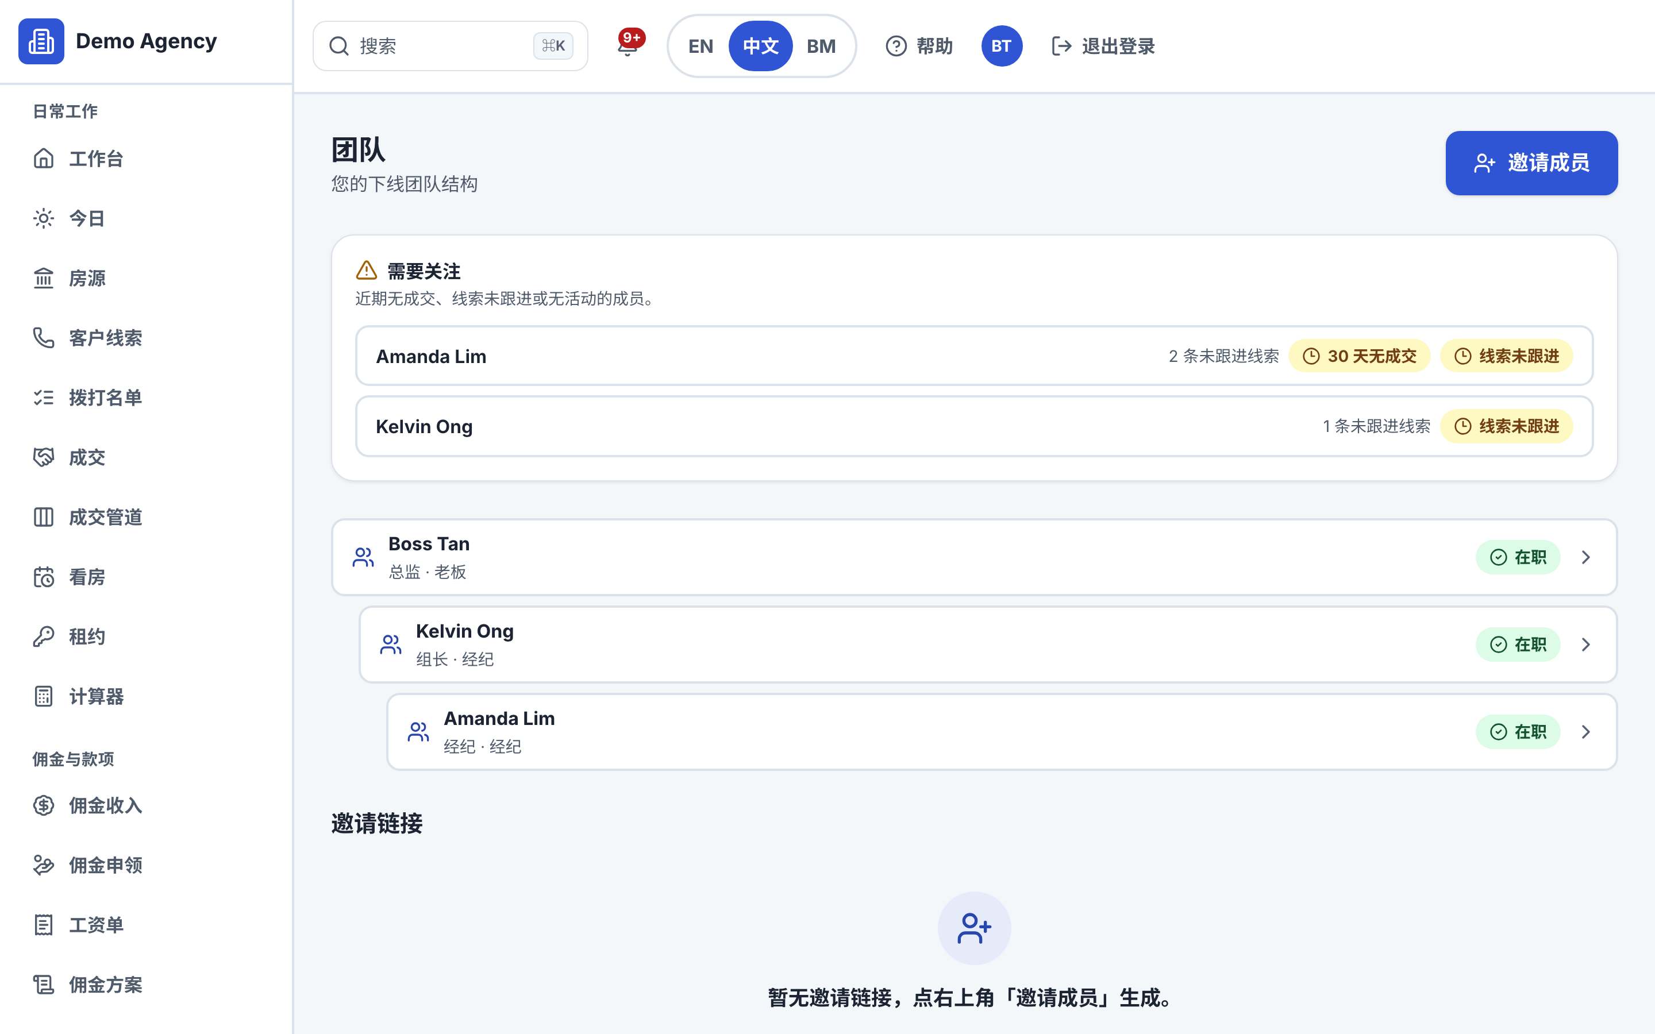1655x1034 pixels.
Task: Click Kelvin Ong's 线索未跟进 badge
Action: coord(1506,426)
